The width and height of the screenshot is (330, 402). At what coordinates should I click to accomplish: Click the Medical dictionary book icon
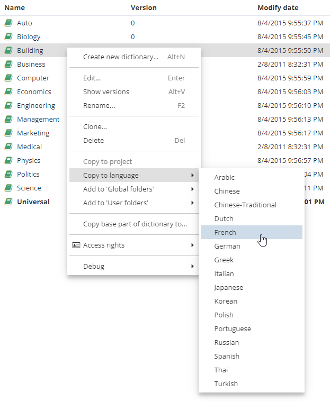(x=8, y=147)
